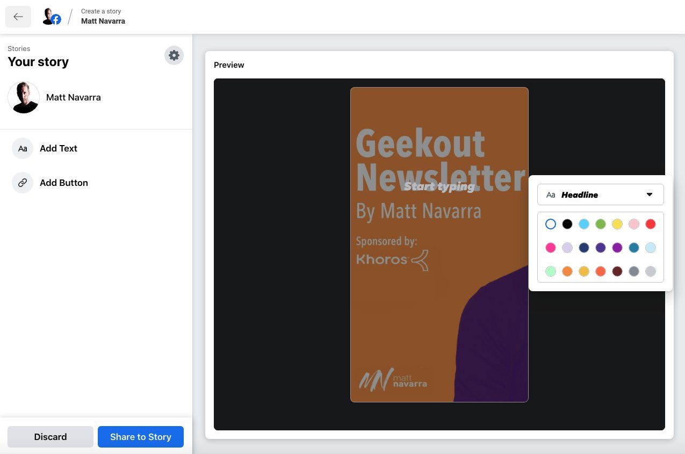Click the Add Button label
This screenshot has width=685, height=454.
point(64,183)
